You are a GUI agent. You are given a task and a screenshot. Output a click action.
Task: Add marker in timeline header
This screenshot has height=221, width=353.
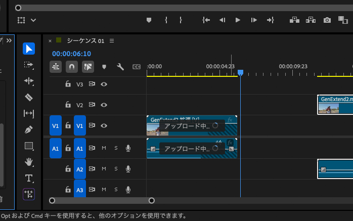coord(104,67)
